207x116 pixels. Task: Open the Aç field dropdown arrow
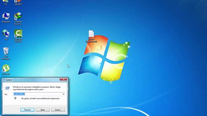pos(63,94)
